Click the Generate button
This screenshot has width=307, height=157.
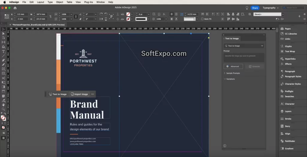pyautogui.click(x=254, y=66)
